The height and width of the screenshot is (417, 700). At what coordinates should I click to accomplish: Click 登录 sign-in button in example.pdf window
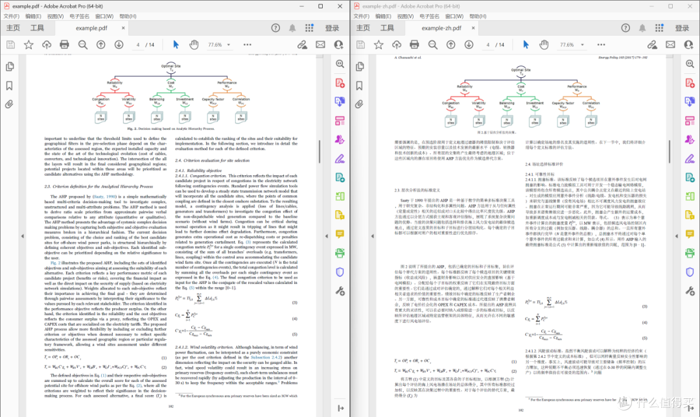pyautogui.click(x=332, y=28)
